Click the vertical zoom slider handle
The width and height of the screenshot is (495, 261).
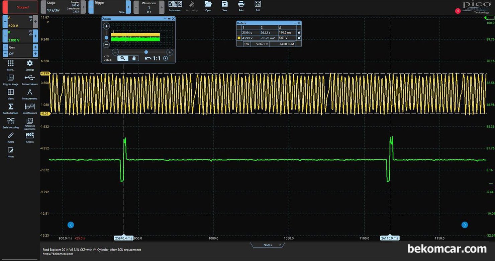coord(106,38)
